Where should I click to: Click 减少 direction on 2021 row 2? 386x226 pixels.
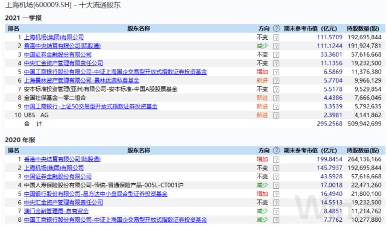[x=262, y=46]
